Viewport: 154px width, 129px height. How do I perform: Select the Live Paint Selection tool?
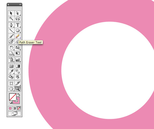coord(18,77)
